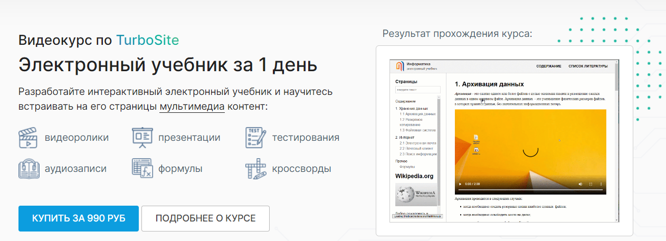Click the underlined мультимедиа link

click(x=192, y=107)
